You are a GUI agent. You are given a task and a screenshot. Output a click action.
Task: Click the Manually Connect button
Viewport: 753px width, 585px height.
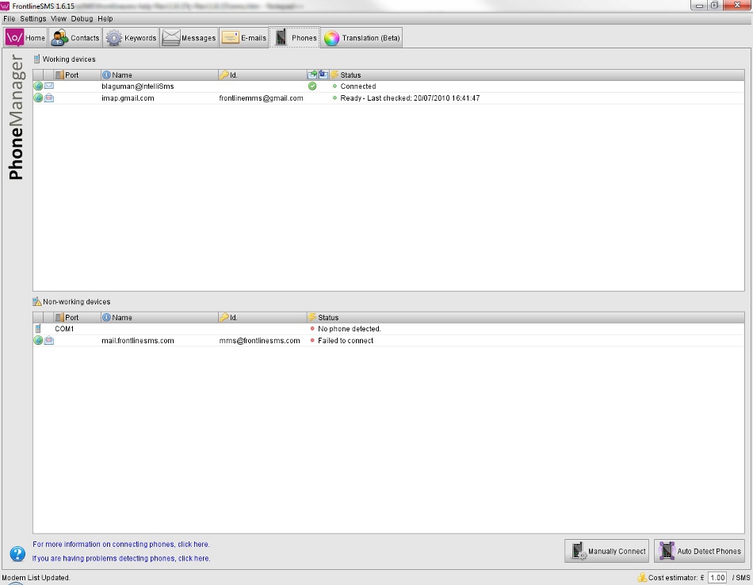[x=607, y=551]
